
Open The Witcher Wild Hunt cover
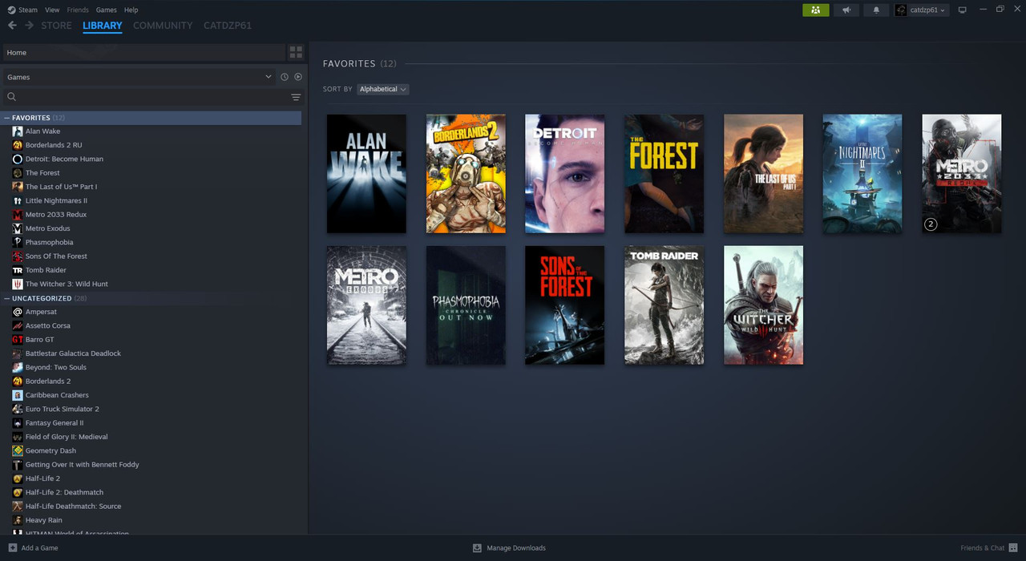click(763, 305)
